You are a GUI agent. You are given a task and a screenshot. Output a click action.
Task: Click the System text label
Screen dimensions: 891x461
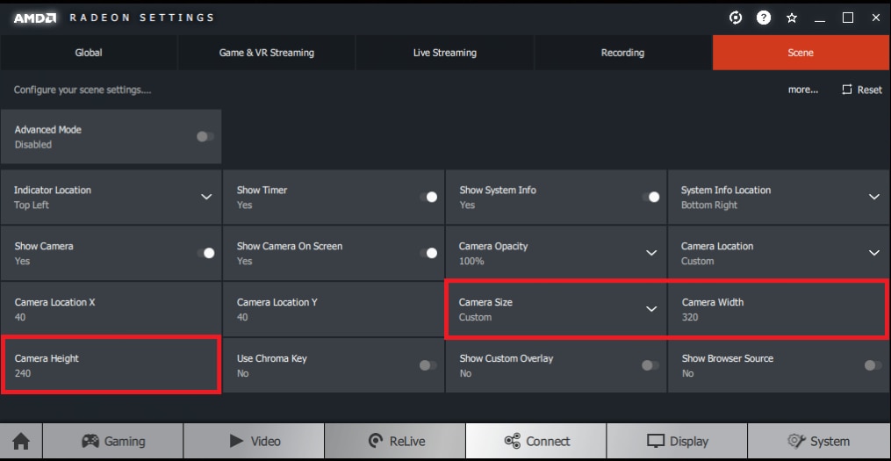(x=830, y=441)
